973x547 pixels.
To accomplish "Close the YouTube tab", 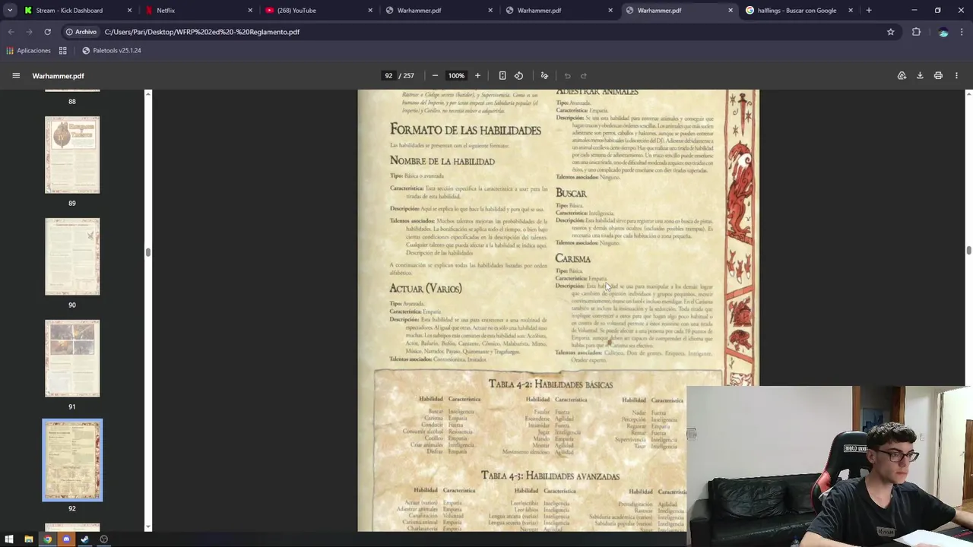I will coord(370,11).
